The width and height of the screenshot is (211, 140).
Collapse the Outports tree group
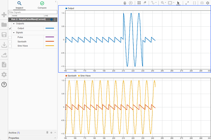[13, 24]
